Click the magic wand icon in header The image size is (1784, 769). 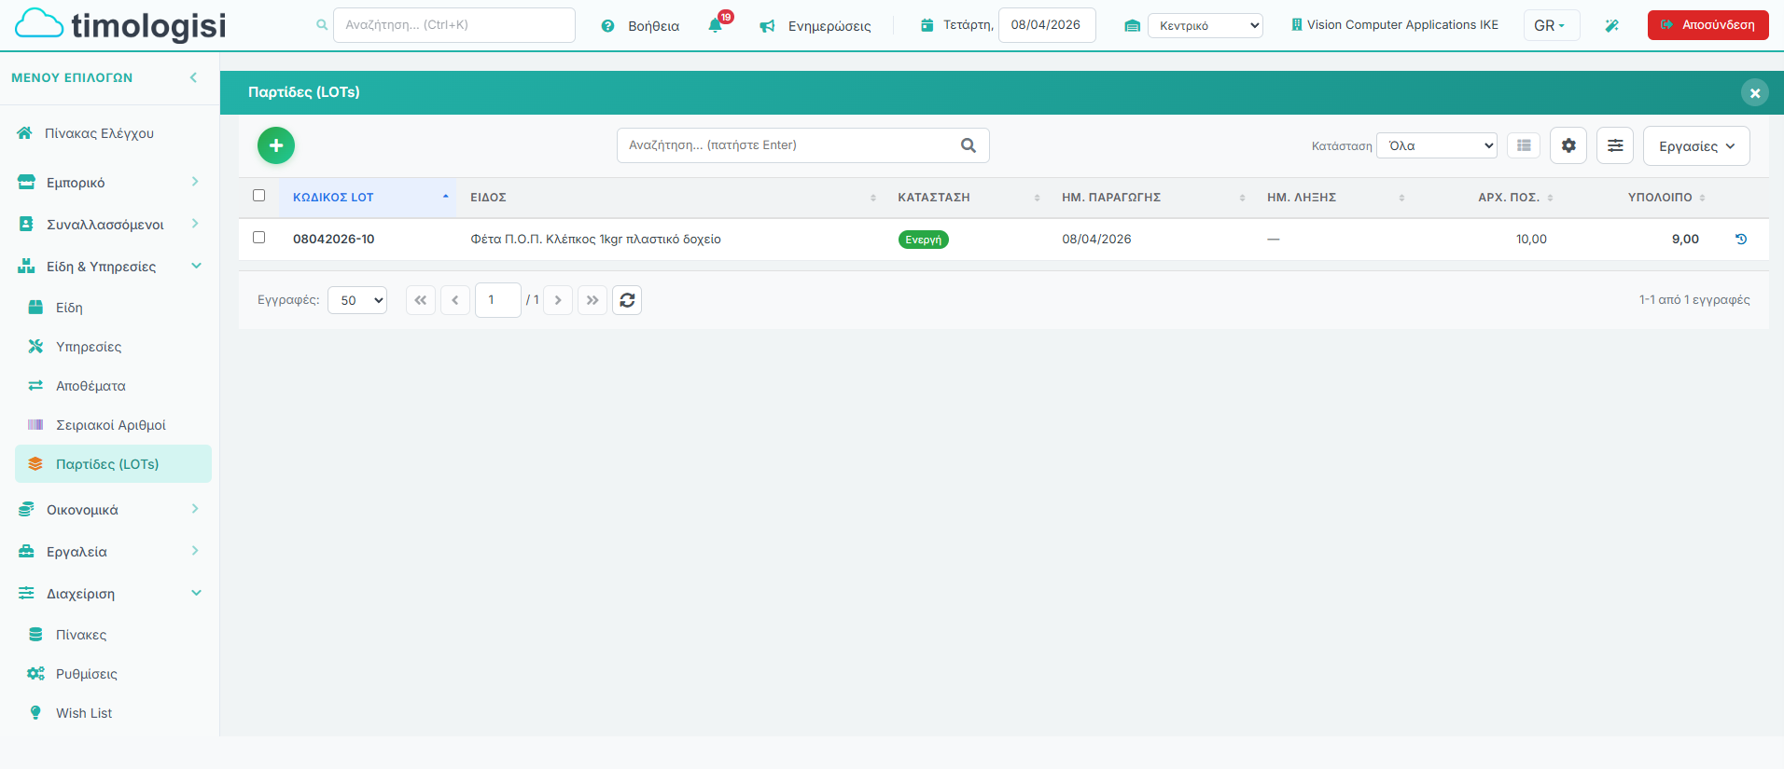point(1611,25)
